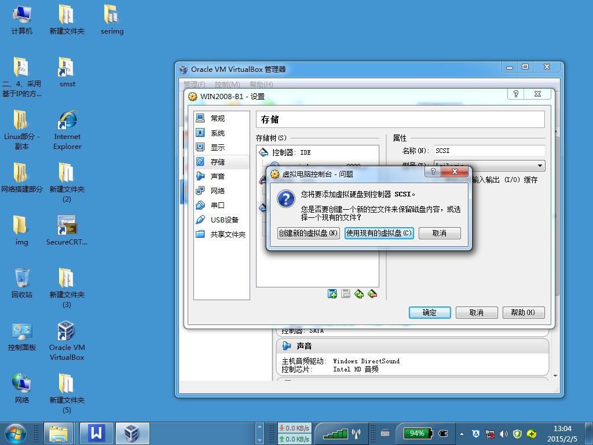Open the 管理 menu in VirtualBox manager

[194, 85]
